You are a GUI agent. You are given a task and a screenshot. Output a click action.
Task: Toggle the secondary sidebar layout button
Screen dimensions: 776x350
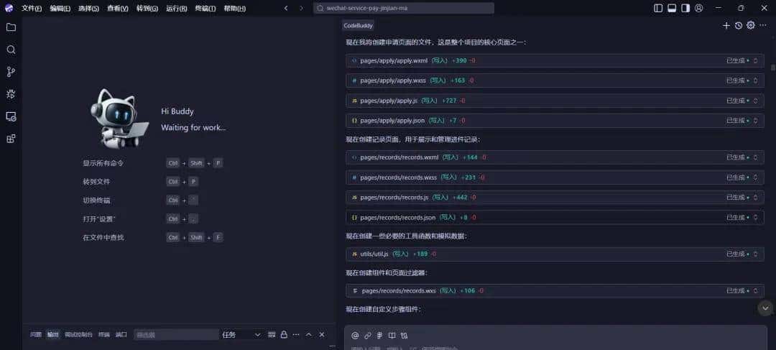(685, 8)
